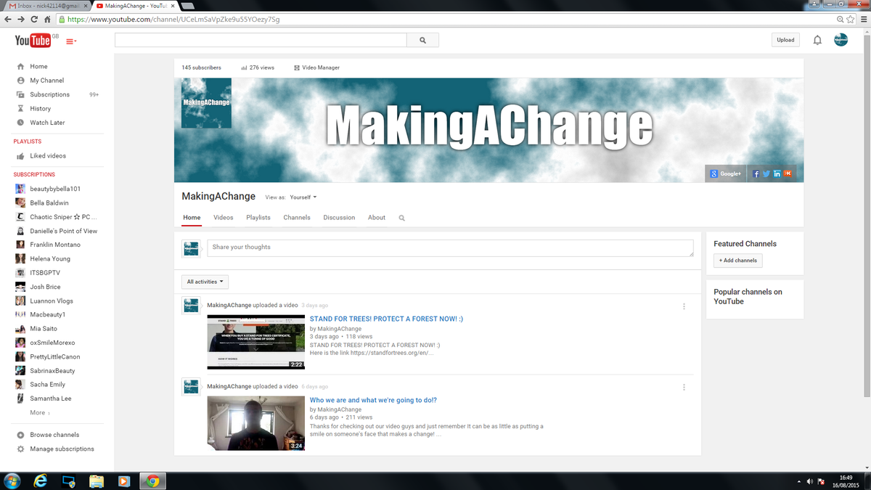Click the Upload button
This screenshot has height=490, width=871.
click(x=785, y=40)
